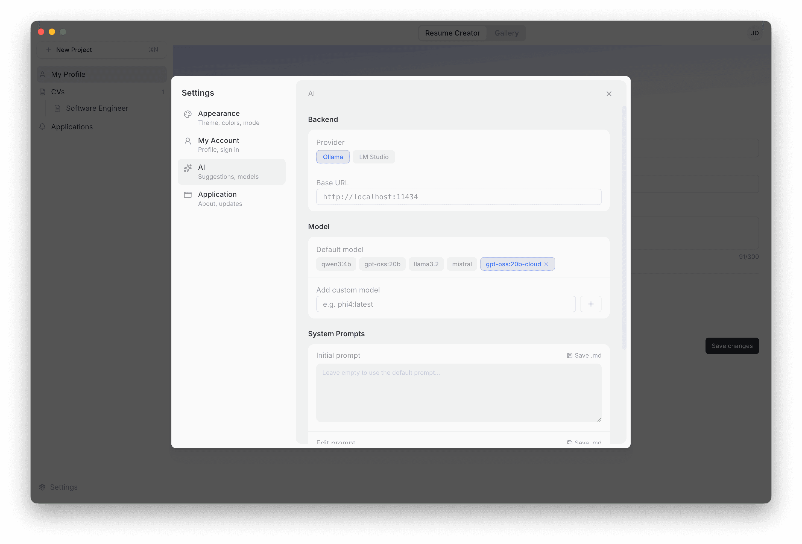Viewport: 802px width, 544px height.
Task: Remove gpt-oss:20b-cloud using its × icon
Action: tap(546, 264)
